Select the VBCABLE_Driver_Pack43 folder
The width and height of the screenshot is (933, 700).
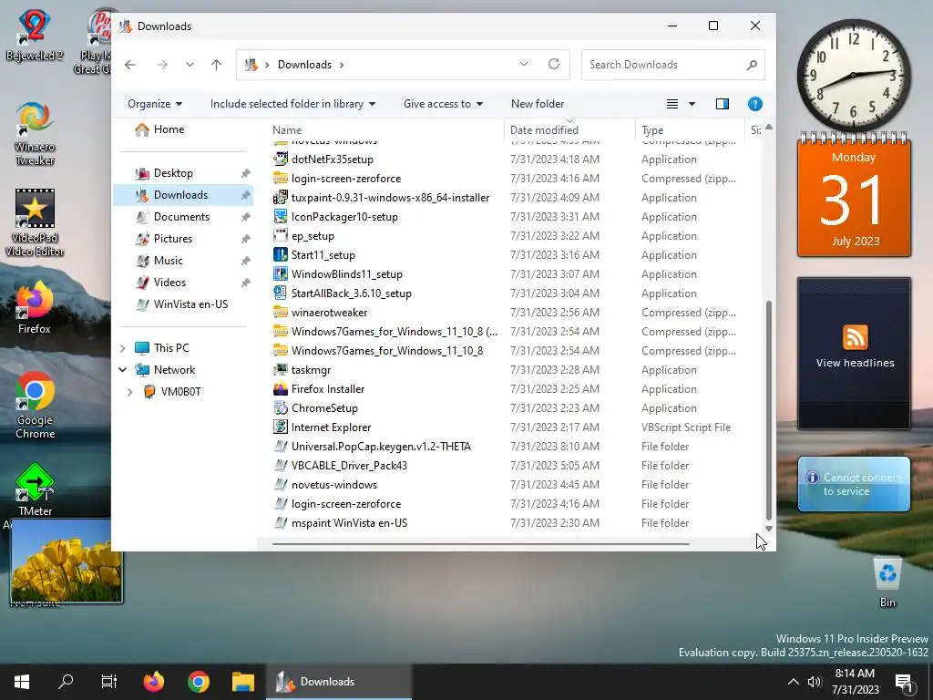tap(349, 466)
